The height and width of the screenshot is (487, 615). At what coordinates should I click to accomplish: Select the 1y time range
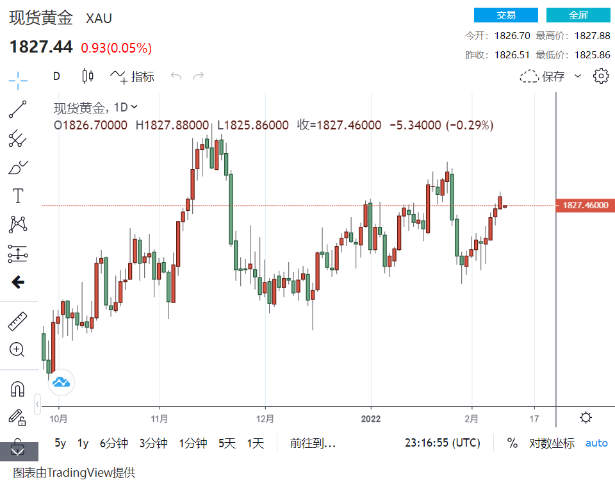pos(83,443)
